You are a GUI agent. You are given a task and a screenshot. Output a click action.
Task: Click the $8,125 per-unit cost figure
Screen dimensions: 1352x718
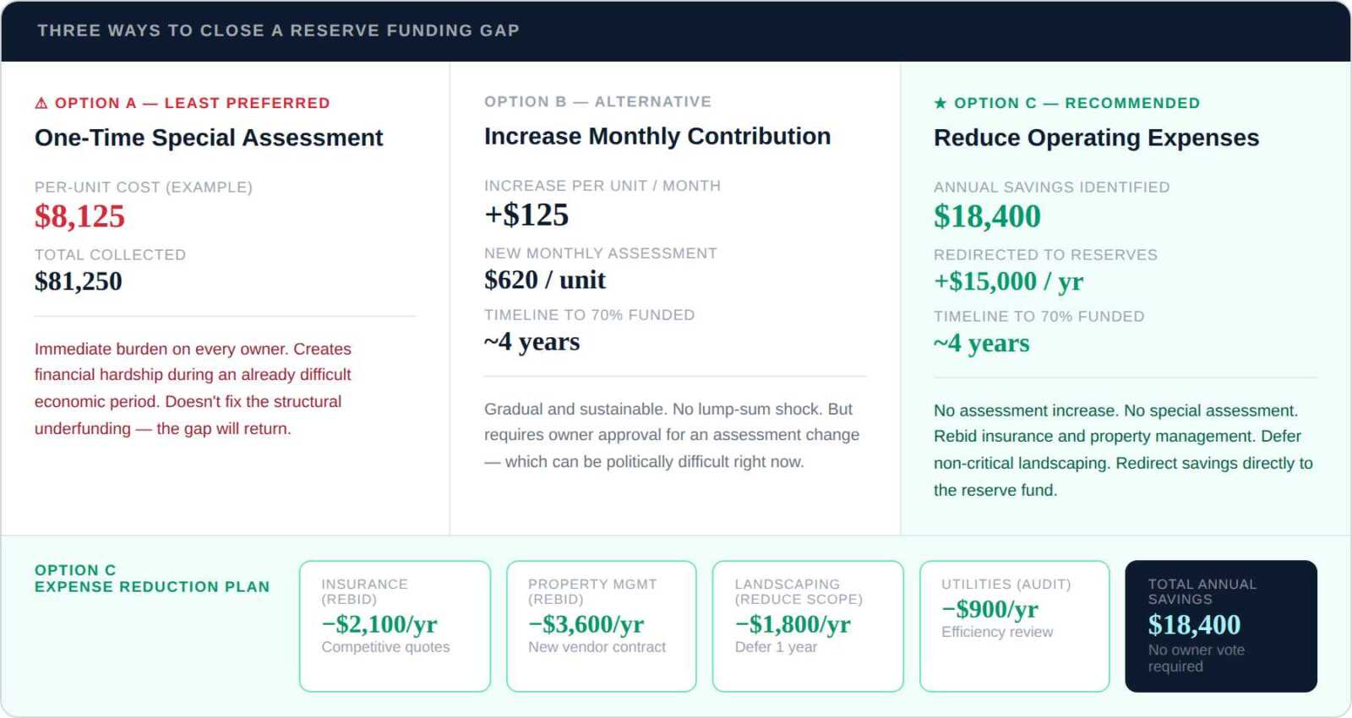(79, 216)
